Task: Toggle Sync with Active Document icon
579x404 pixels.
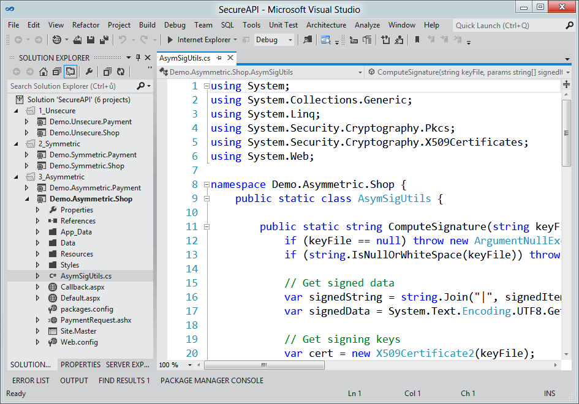Action: point(70,72)
